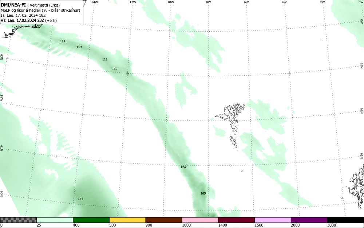Click the dark green 400 legend swatch
The image size is (364, 228).
91,220
